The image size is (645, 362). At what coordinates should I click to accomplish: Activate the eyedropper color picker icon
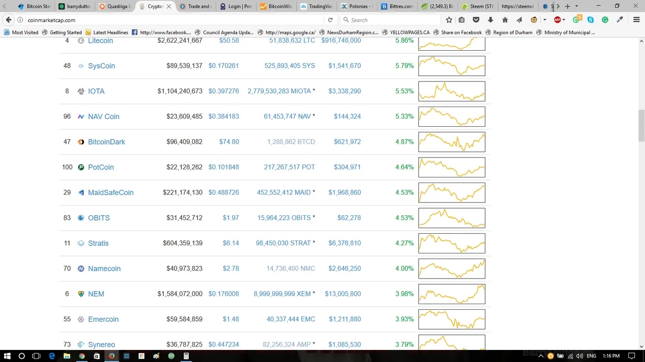click(x=620, y=20)
